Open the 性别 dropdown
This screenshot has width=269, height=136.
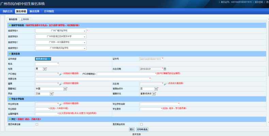point(41,69)
